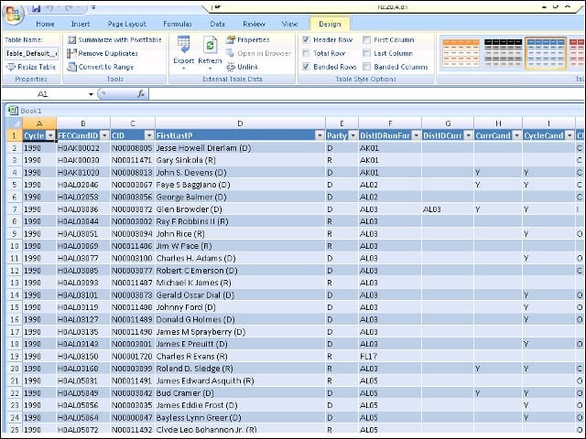Select column F header
586x439 pixels.
(390, 123)
